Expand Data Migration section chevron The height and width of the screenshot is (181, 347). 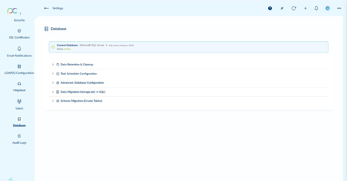coord(53,92)
